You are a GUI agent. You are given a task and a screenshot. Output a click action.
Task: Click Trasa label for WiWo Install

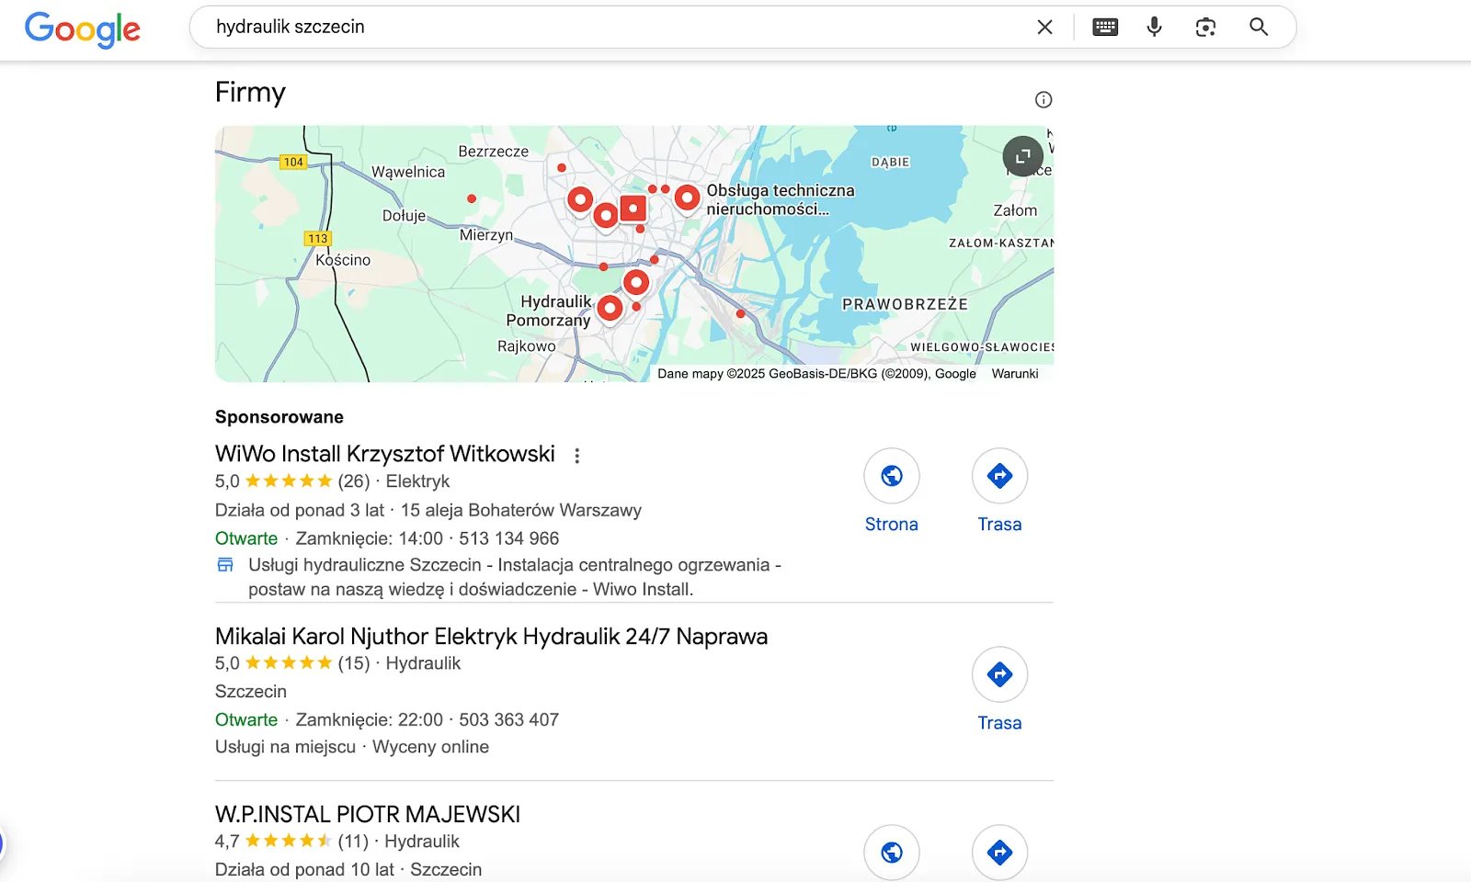999,525
